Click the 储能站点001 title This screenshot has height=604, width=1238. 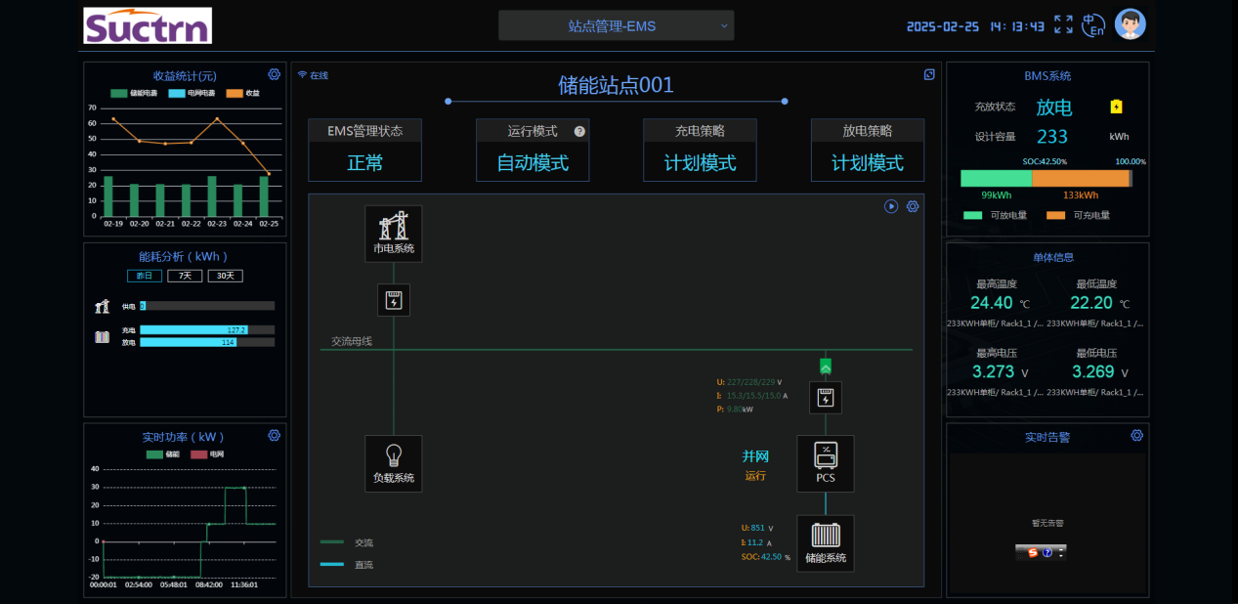coord(616,85)
